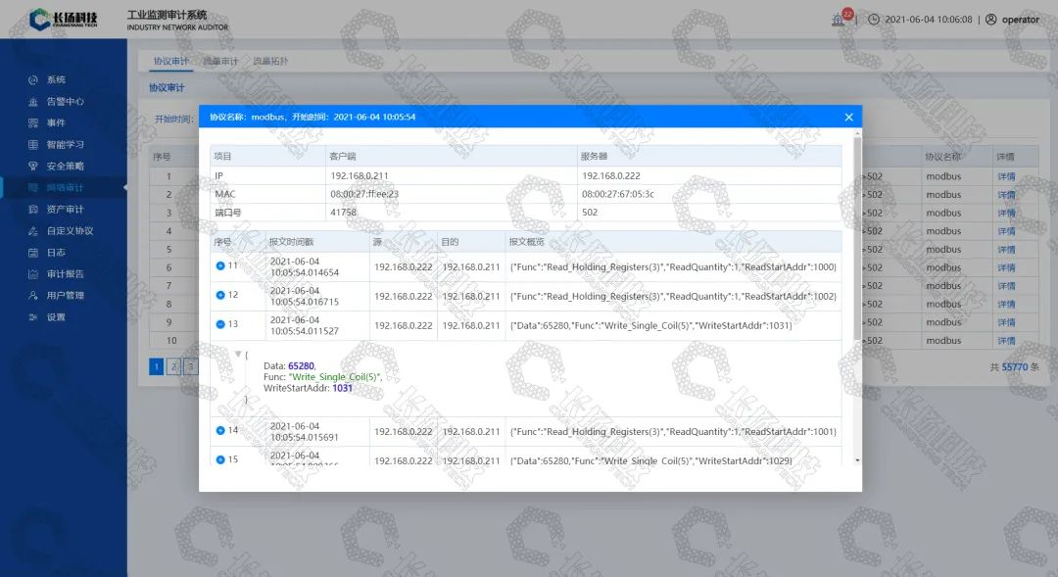
Task: Open 资产审计 in the sidebar
Action: coord(65,210)
